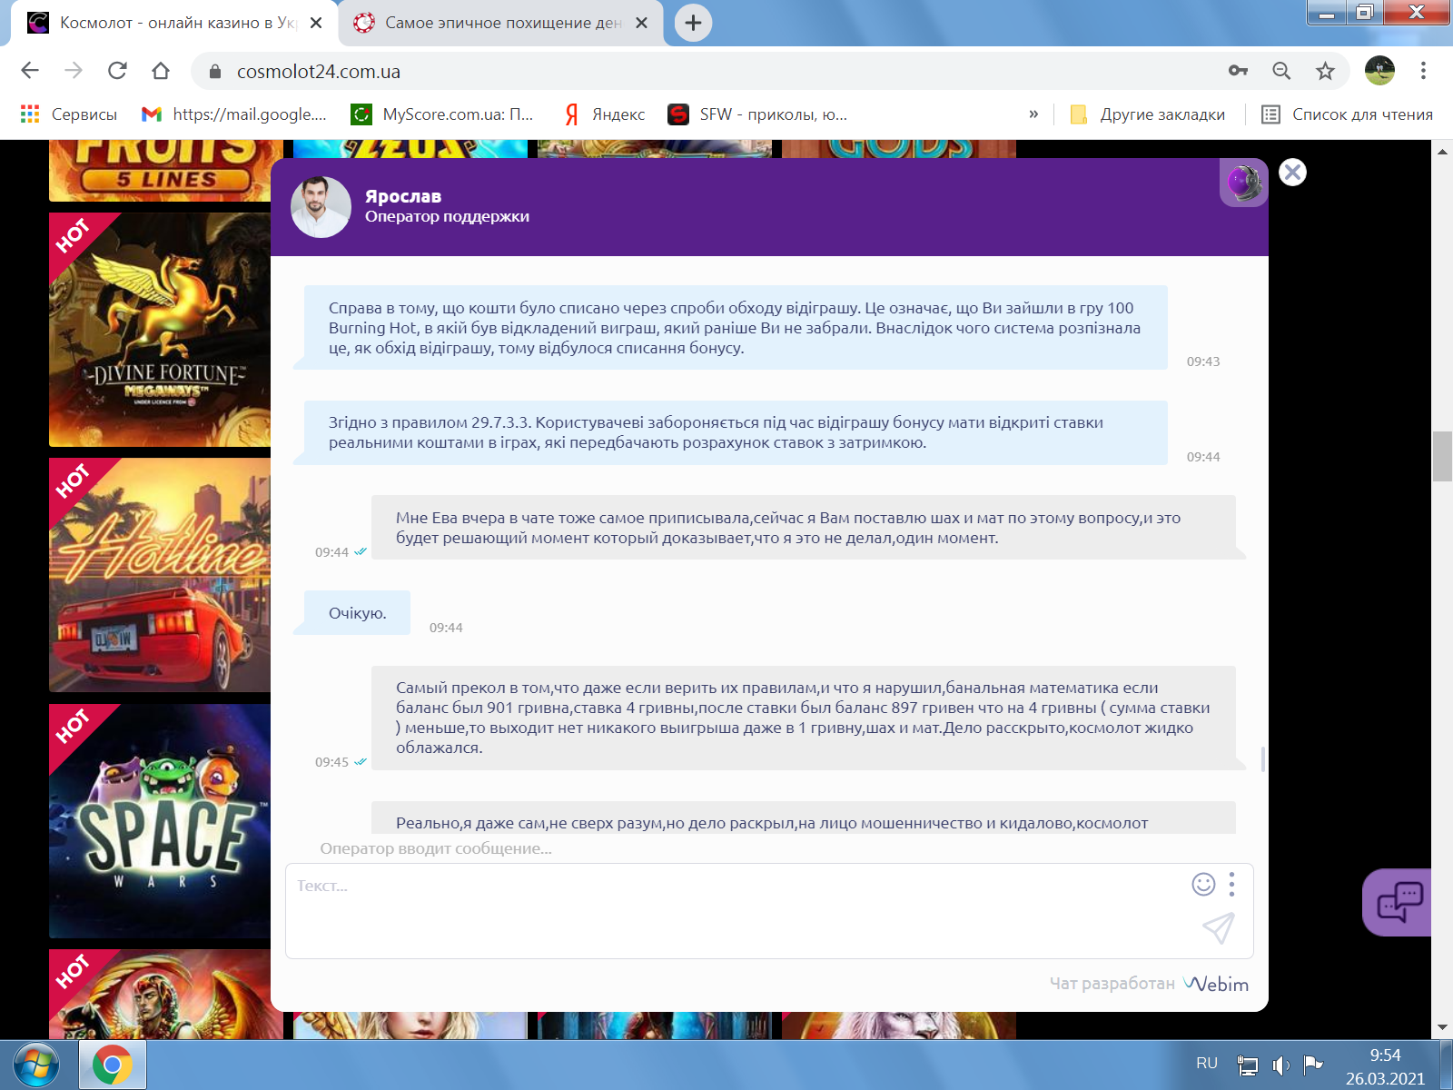Open the volume speaker tray icon
The image size is (1453, 1090).
pos(1280,1065)
